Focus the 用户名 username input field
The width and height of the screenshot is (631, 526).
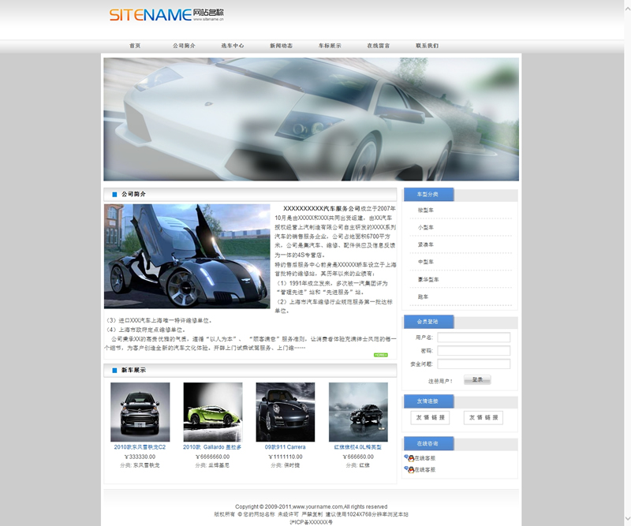tap(473, 338)
